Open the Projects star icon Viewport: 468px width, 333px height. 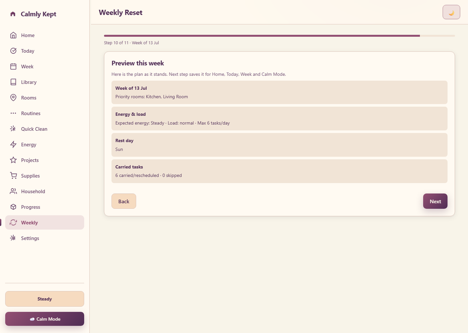tap(13, 160)
